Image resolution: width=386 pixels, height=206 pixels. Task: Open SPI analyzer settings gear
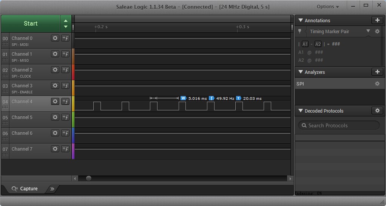point(377,84)
